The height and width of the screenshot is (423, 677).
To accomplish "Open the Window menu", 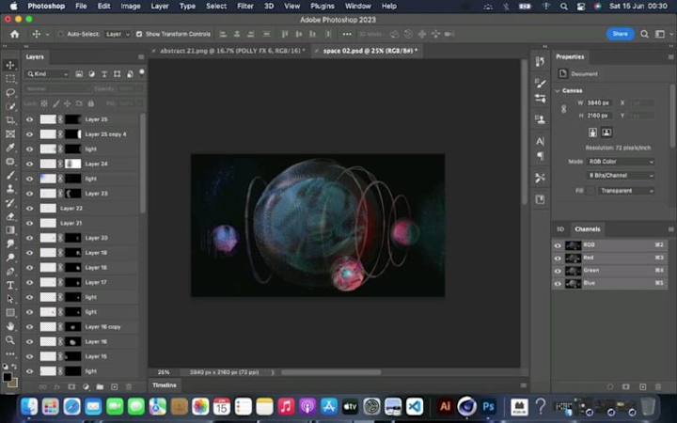I will [358, 6].
